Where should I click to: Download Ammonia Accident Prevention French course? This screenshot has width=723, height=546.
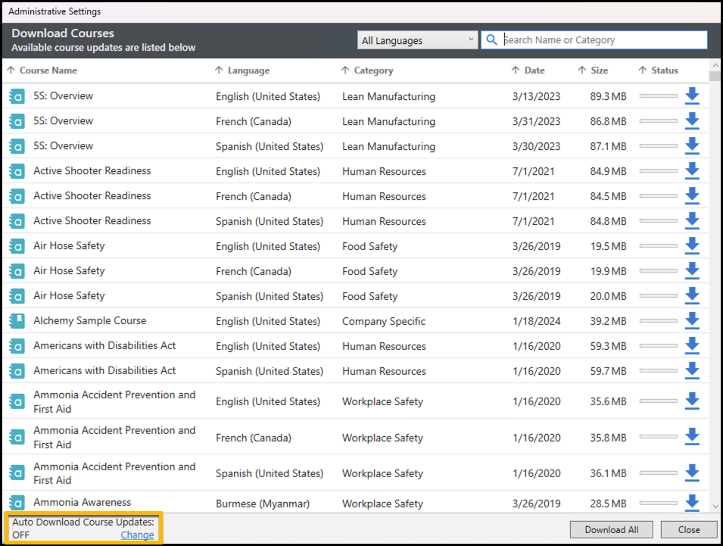[x=691, y=437]
